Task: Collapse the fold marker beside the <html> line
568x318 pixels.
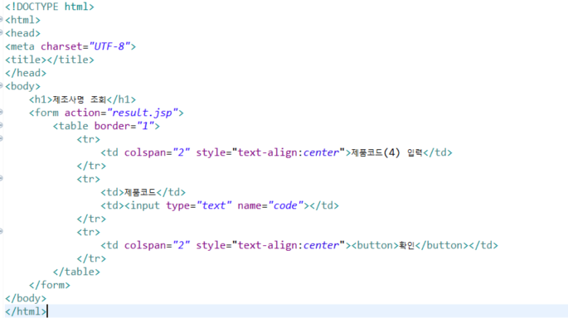Action: [1, 19]
